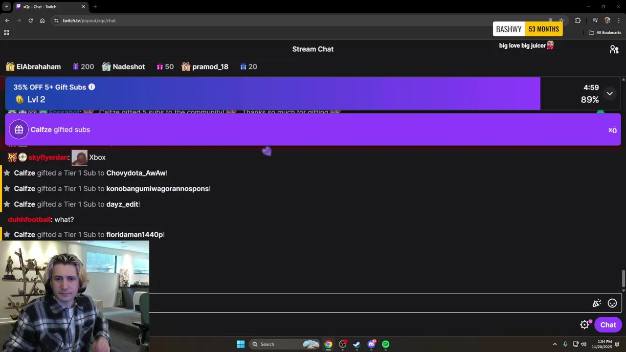Open the community users list icon
This screenshot has height=352, width=626.
[614, 49]
